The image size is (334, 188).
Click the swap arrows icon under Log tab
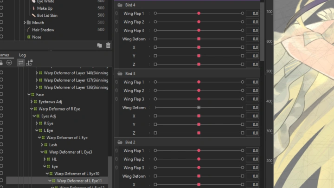pos(21,63)
